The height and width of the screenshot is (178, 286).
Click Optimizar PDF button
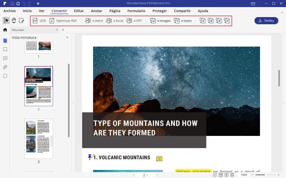[x=63, y=21]
